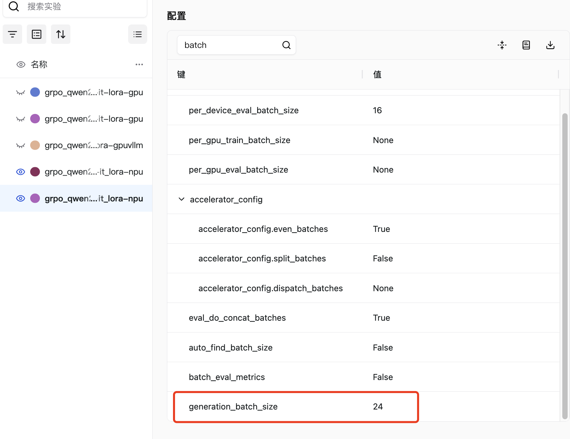This screenshot has width=570, height=439.
Task: Select the auto_find_batch_size key
Action: click(231, 348)
